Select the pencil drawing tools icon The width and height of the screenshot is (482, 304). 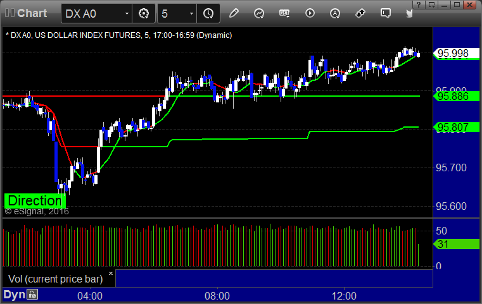[234, 13]
